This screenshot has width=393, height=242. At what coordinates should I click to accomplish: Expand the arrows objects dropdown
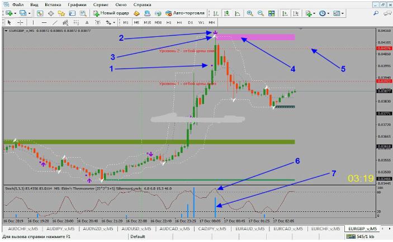pyautogui.click(x=114, y=22)
